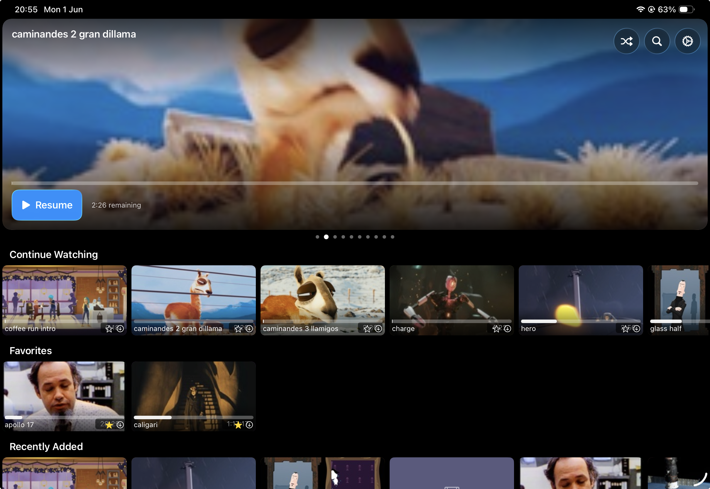Jump to the last carousel page dot

click(x=392, y=237)
